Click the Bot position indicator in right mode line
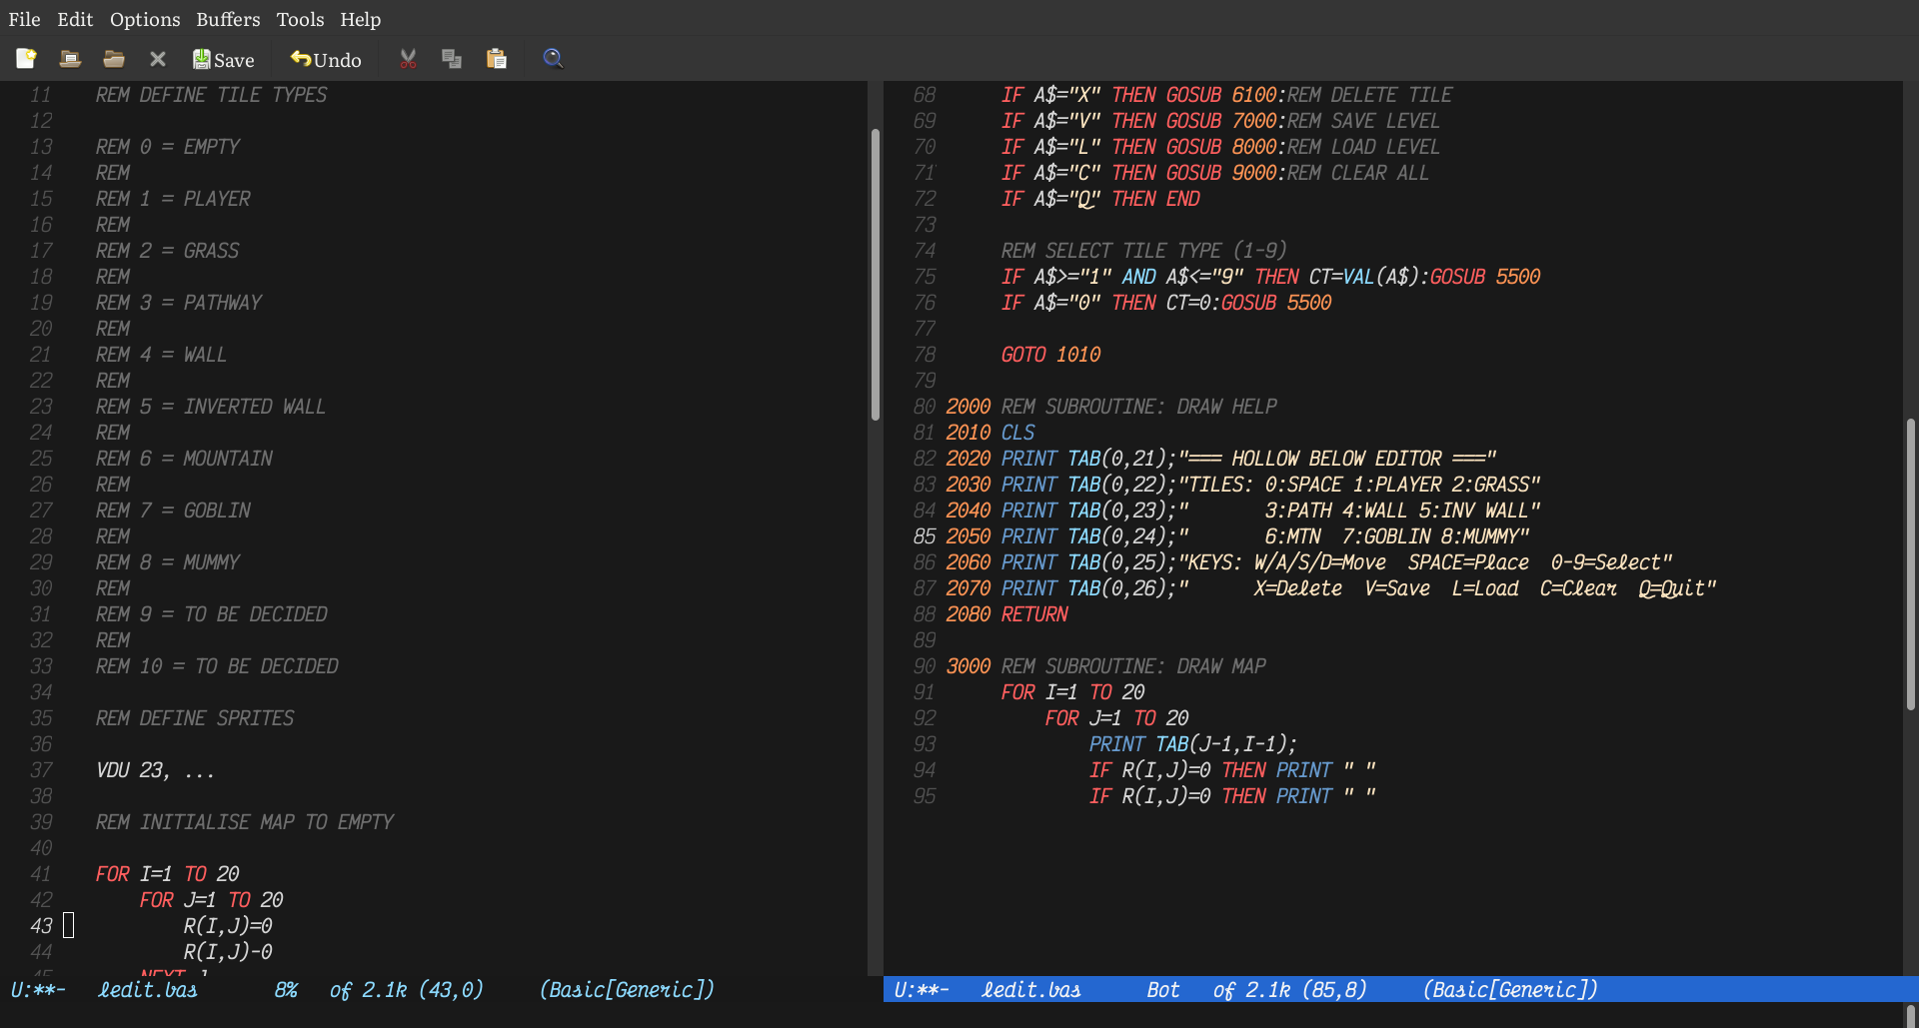The image size is (1919, 1028). coord(1163,990)
